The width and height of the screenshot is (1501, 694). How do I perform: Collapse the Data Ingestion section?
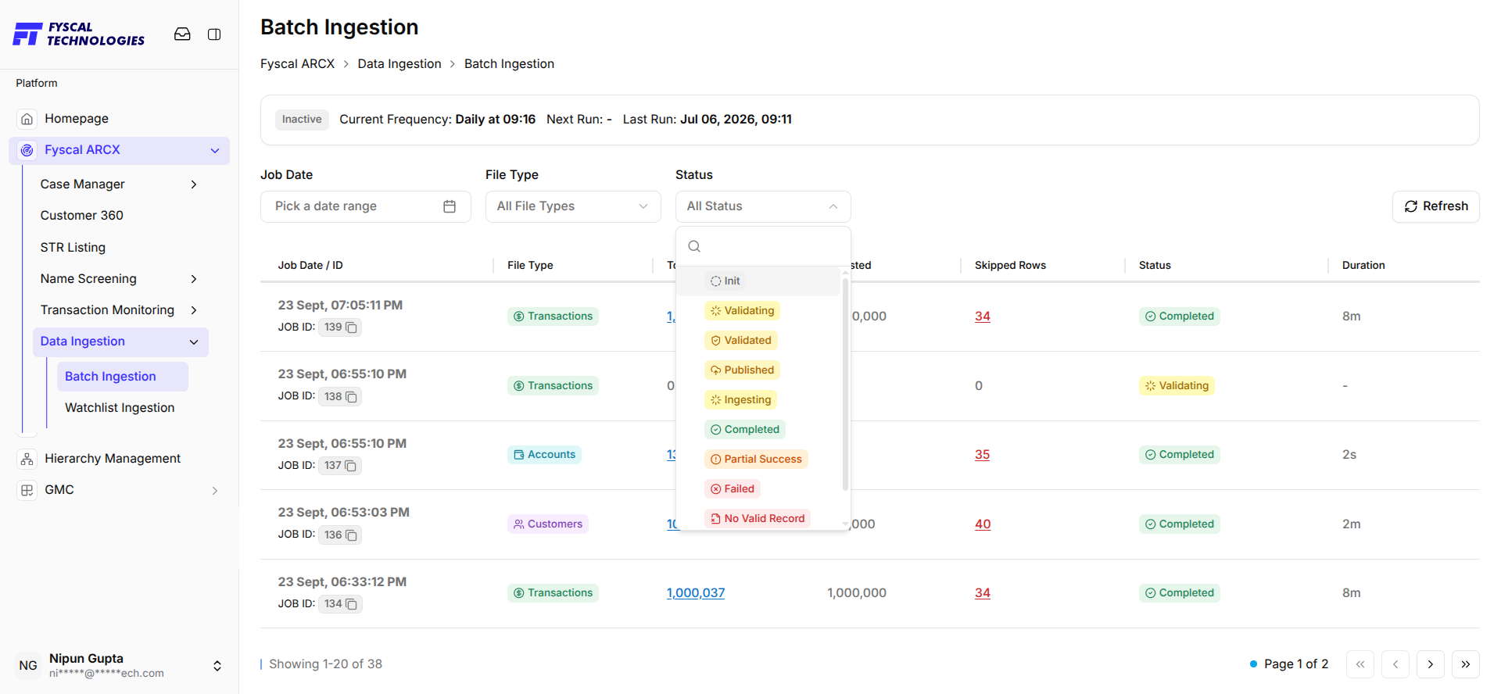[194, 342]
